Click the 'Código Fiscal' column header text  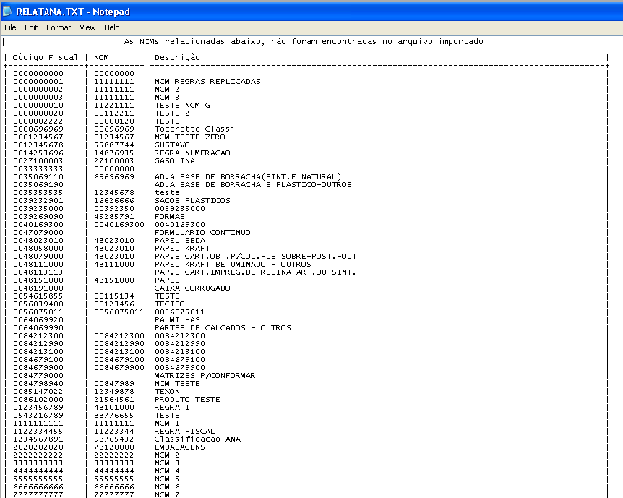tap(46, 57)
